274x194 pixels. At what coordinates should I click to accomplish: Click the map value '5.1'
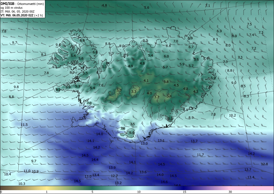(170, 119)
